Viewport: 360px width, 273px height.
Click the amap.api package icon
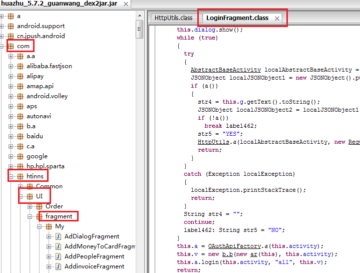point(20,86)
